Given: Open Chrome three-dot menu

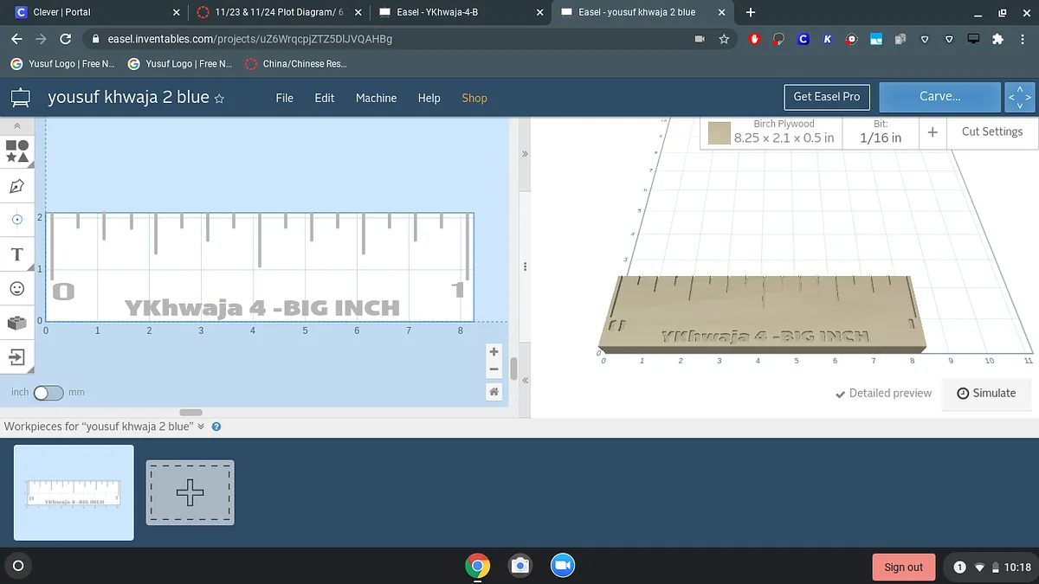Looking at the screenshot, I should tap(1022, 39).
